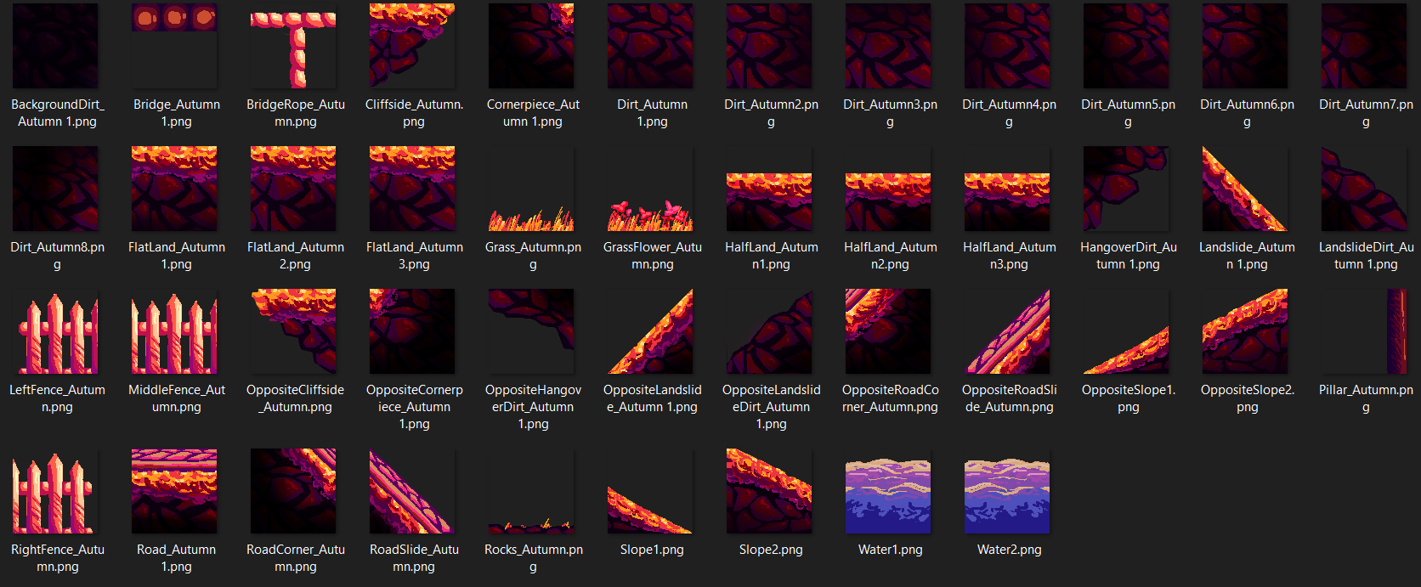Image resolution: width=1421 pixels, height=587 pixels.
Task: Click the LeftFence_Autumn.png icon
Action: (55, 332)
